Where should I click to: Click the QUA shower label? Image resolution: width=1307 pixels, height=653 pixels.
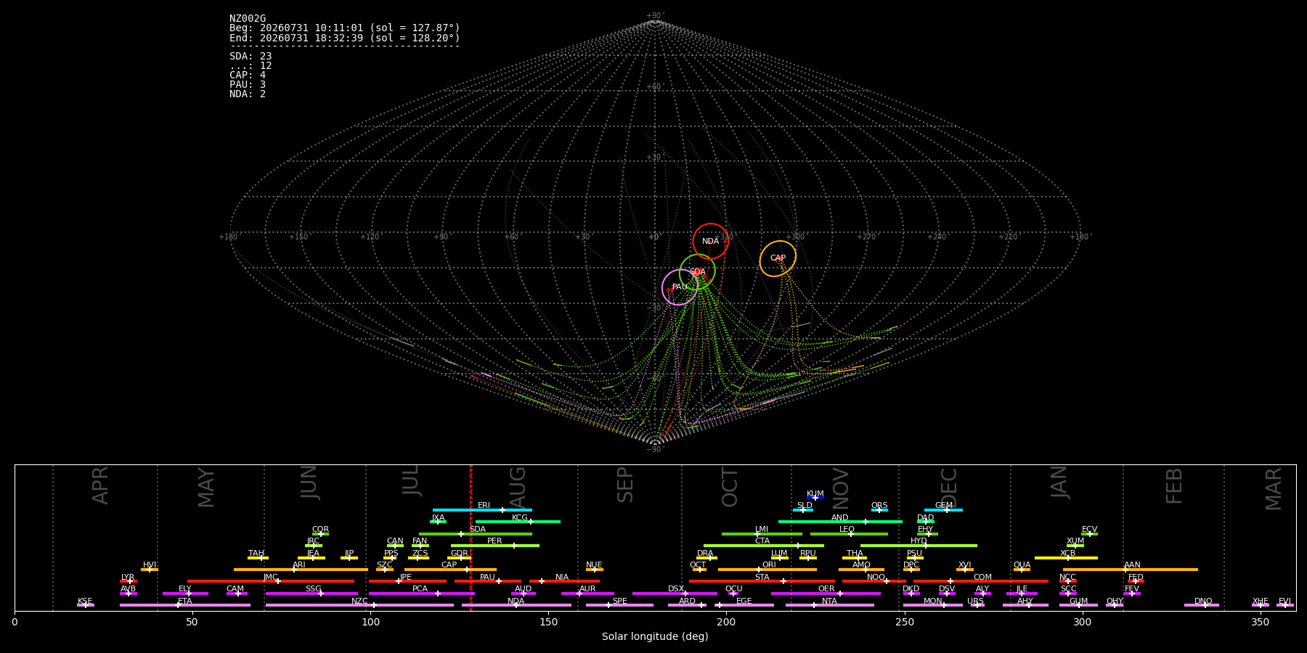coord(1022,565)
